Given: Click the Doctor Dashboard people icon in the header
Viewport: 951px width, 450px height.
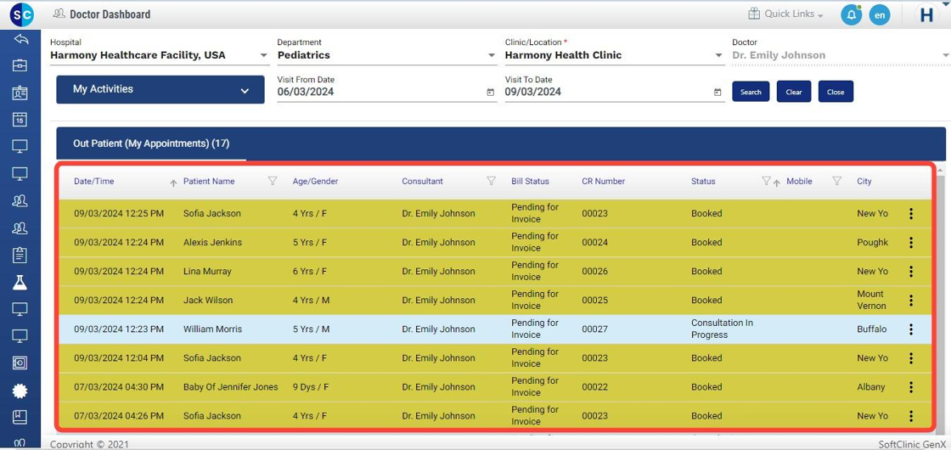Looking at the screenshot, I should (x=59, y=14).
